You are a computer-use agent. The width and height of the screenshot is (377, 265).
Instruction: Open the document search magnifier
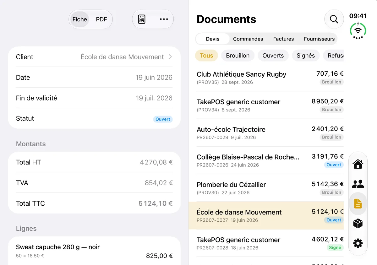(x=334, y=19)
